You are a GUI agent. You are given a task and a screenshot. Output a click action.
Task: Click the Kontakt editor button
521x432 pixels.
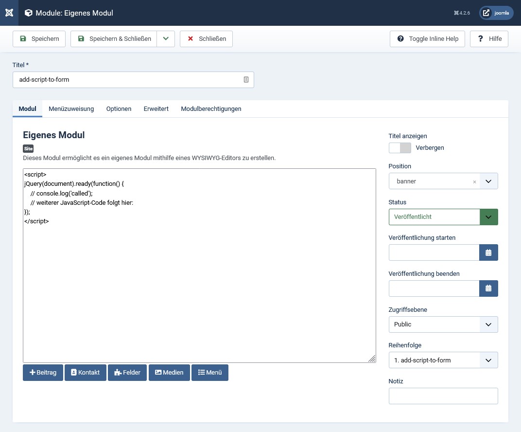[x=86, y=373]
